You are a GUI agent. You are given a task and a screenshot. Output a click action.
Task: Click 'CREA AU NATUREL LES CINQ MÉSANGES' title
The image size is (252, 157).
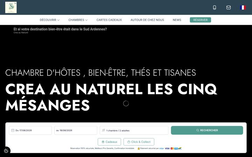(111, 97)
